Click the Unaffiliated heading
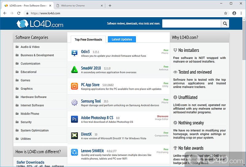The height and width of the screenshot is (167, 246). [188, 97]
